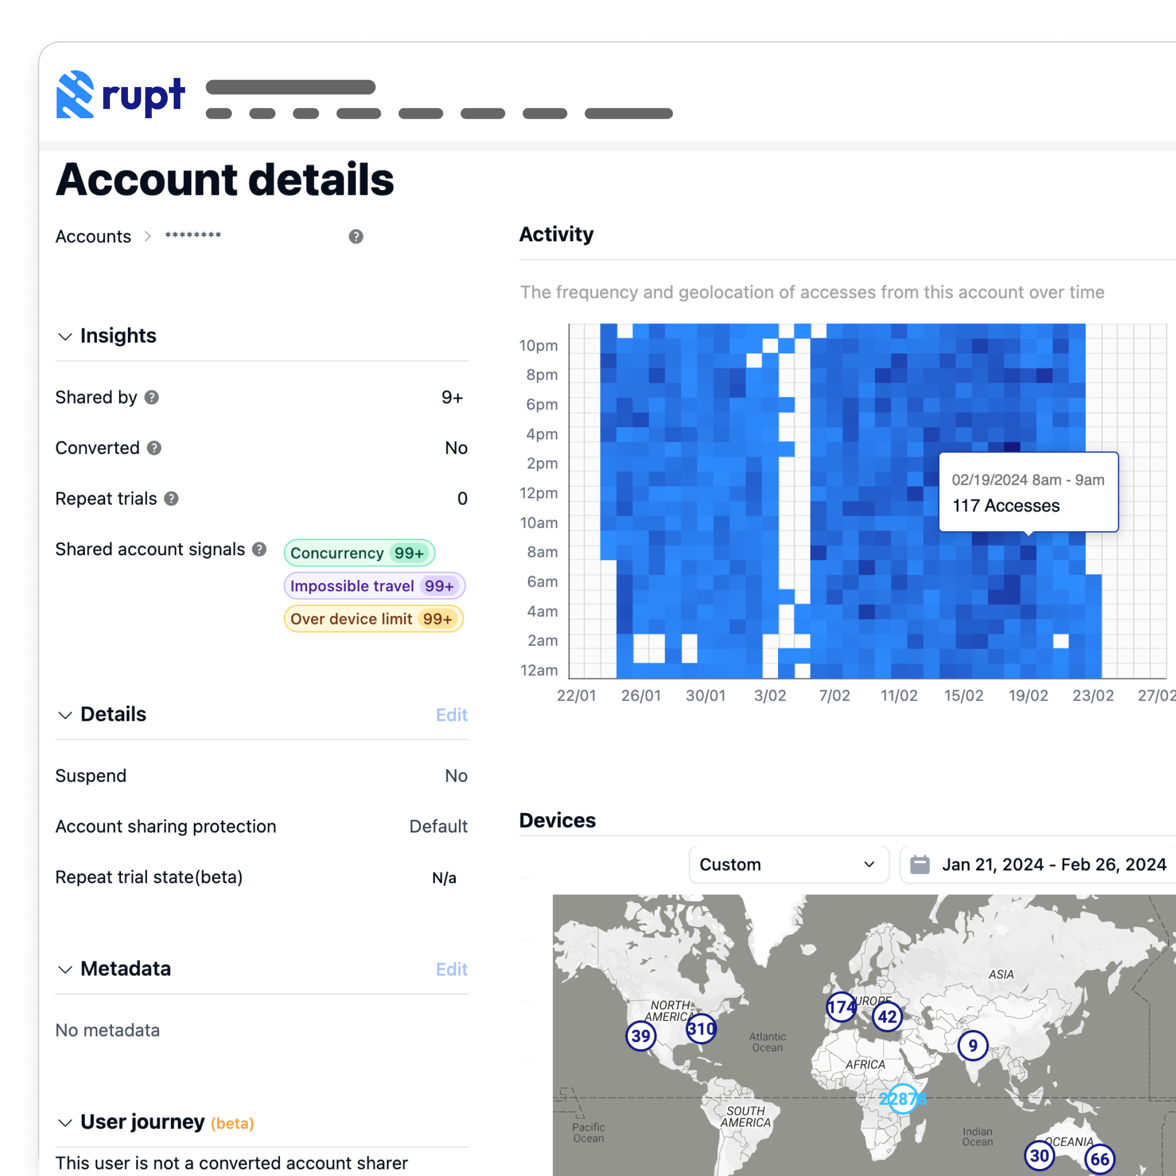Viewport: 1176px width, 1176px height.
Task: Click calendar icon in date range field
Action: click(920, 865)
